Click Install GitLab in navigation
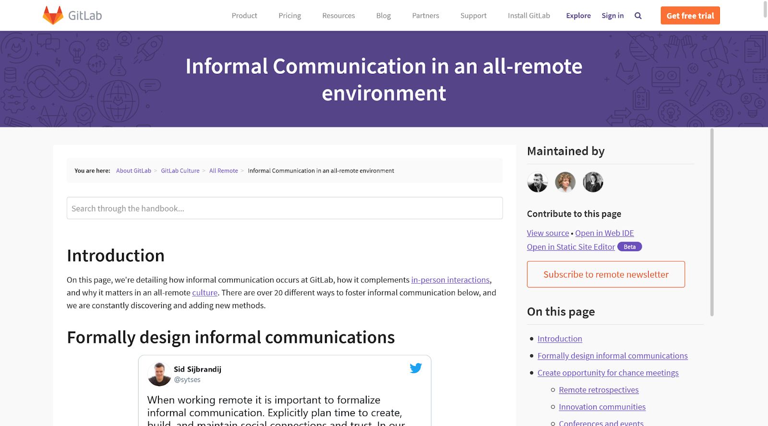Viewport: 768px width, 426px height. click(529, 16)
